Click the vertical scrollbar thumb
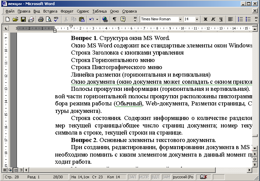This screenshot has width=260, height=181. (255, 136)
